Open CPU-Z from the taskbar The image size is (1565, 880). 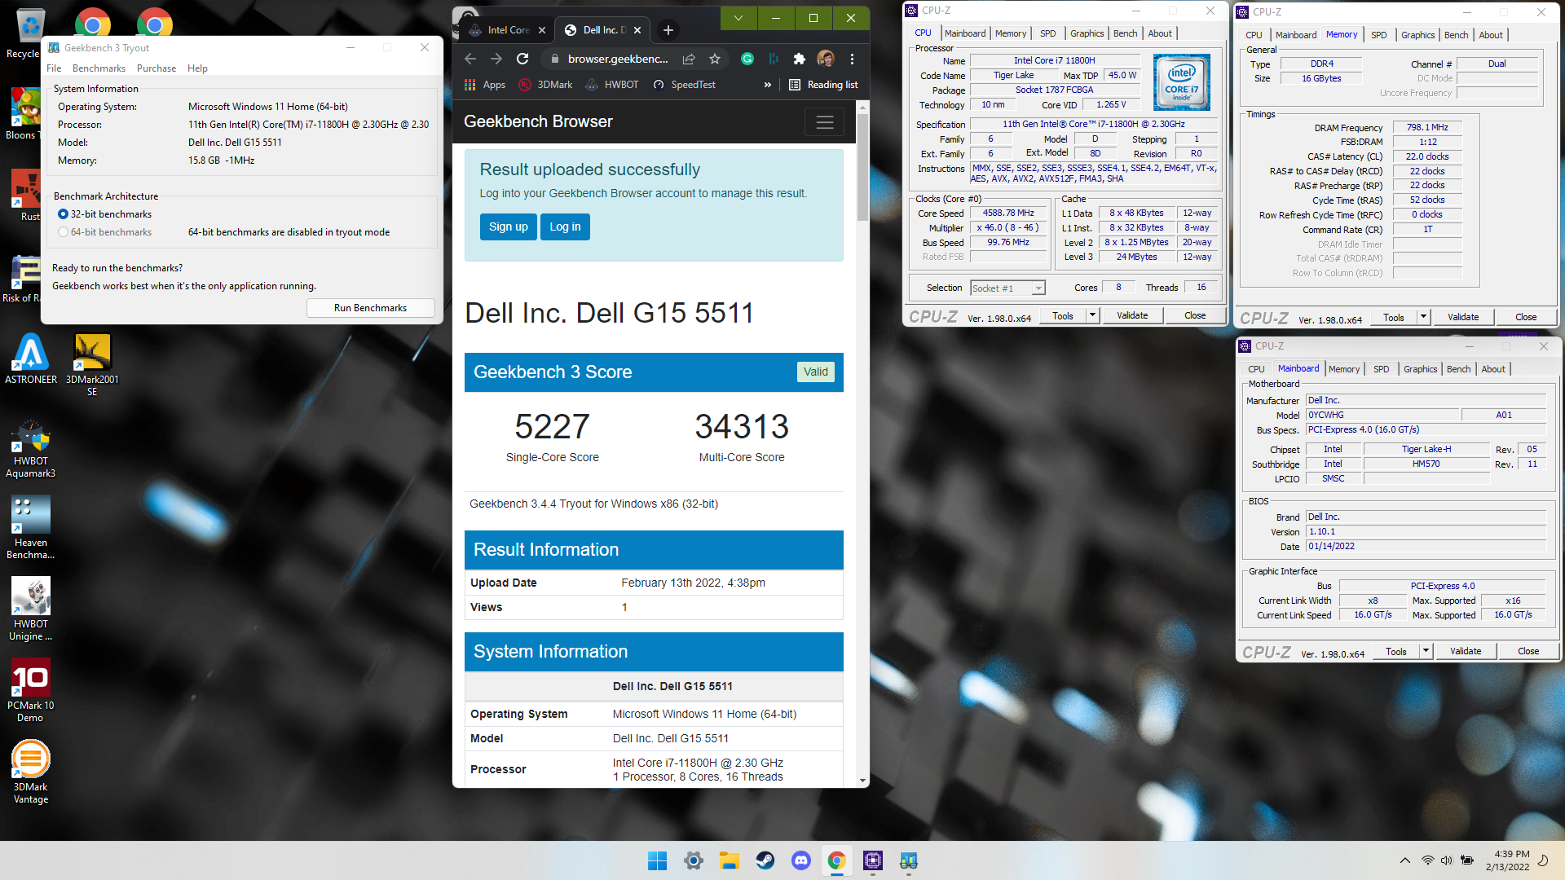872,860
